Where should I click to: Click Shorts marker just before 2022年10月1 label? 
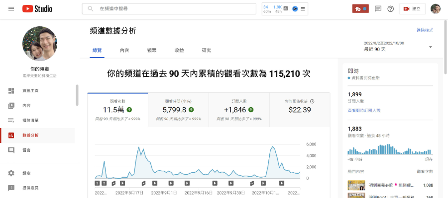pyautogui.click(x=252, y=183)
